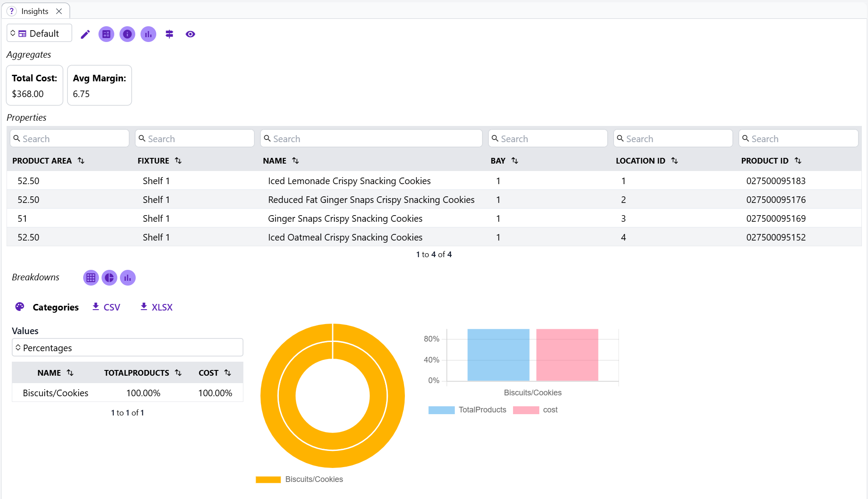Click the eye visibility icon
The image size is (868, 499).
pos(190,34)
